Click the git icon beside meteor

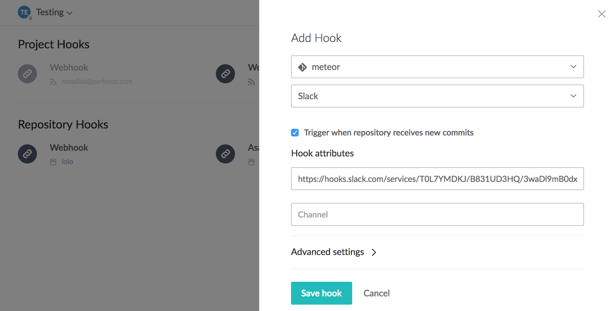click(x=302, y=67)
